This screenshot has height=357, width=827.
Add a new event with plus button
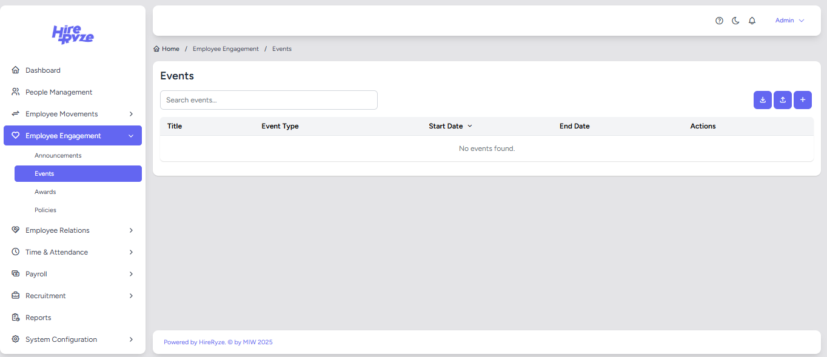(803, 100)
